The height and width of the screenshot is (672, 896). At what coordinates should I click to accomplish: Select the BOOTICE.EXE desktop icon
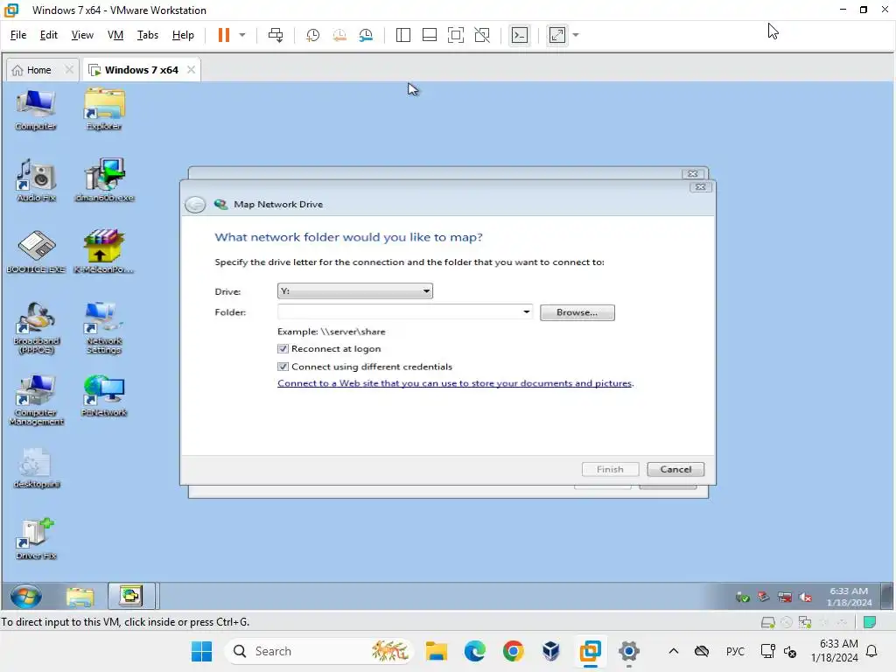tap(36, 253)
